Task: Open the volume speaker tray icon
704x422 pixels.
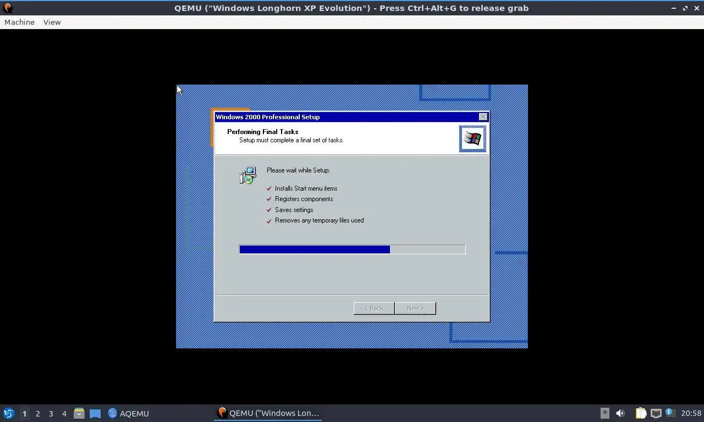Action: [620, 413]
